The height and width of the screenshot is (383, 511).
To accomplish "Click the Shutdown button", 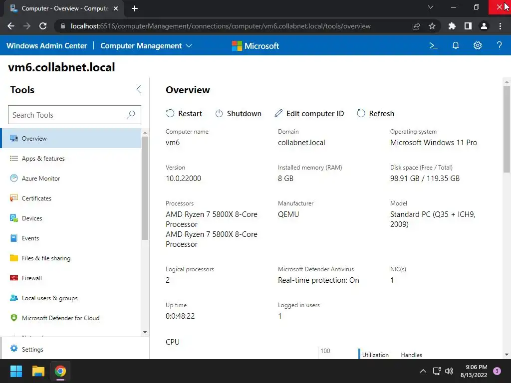I will [x=238, y=113].
